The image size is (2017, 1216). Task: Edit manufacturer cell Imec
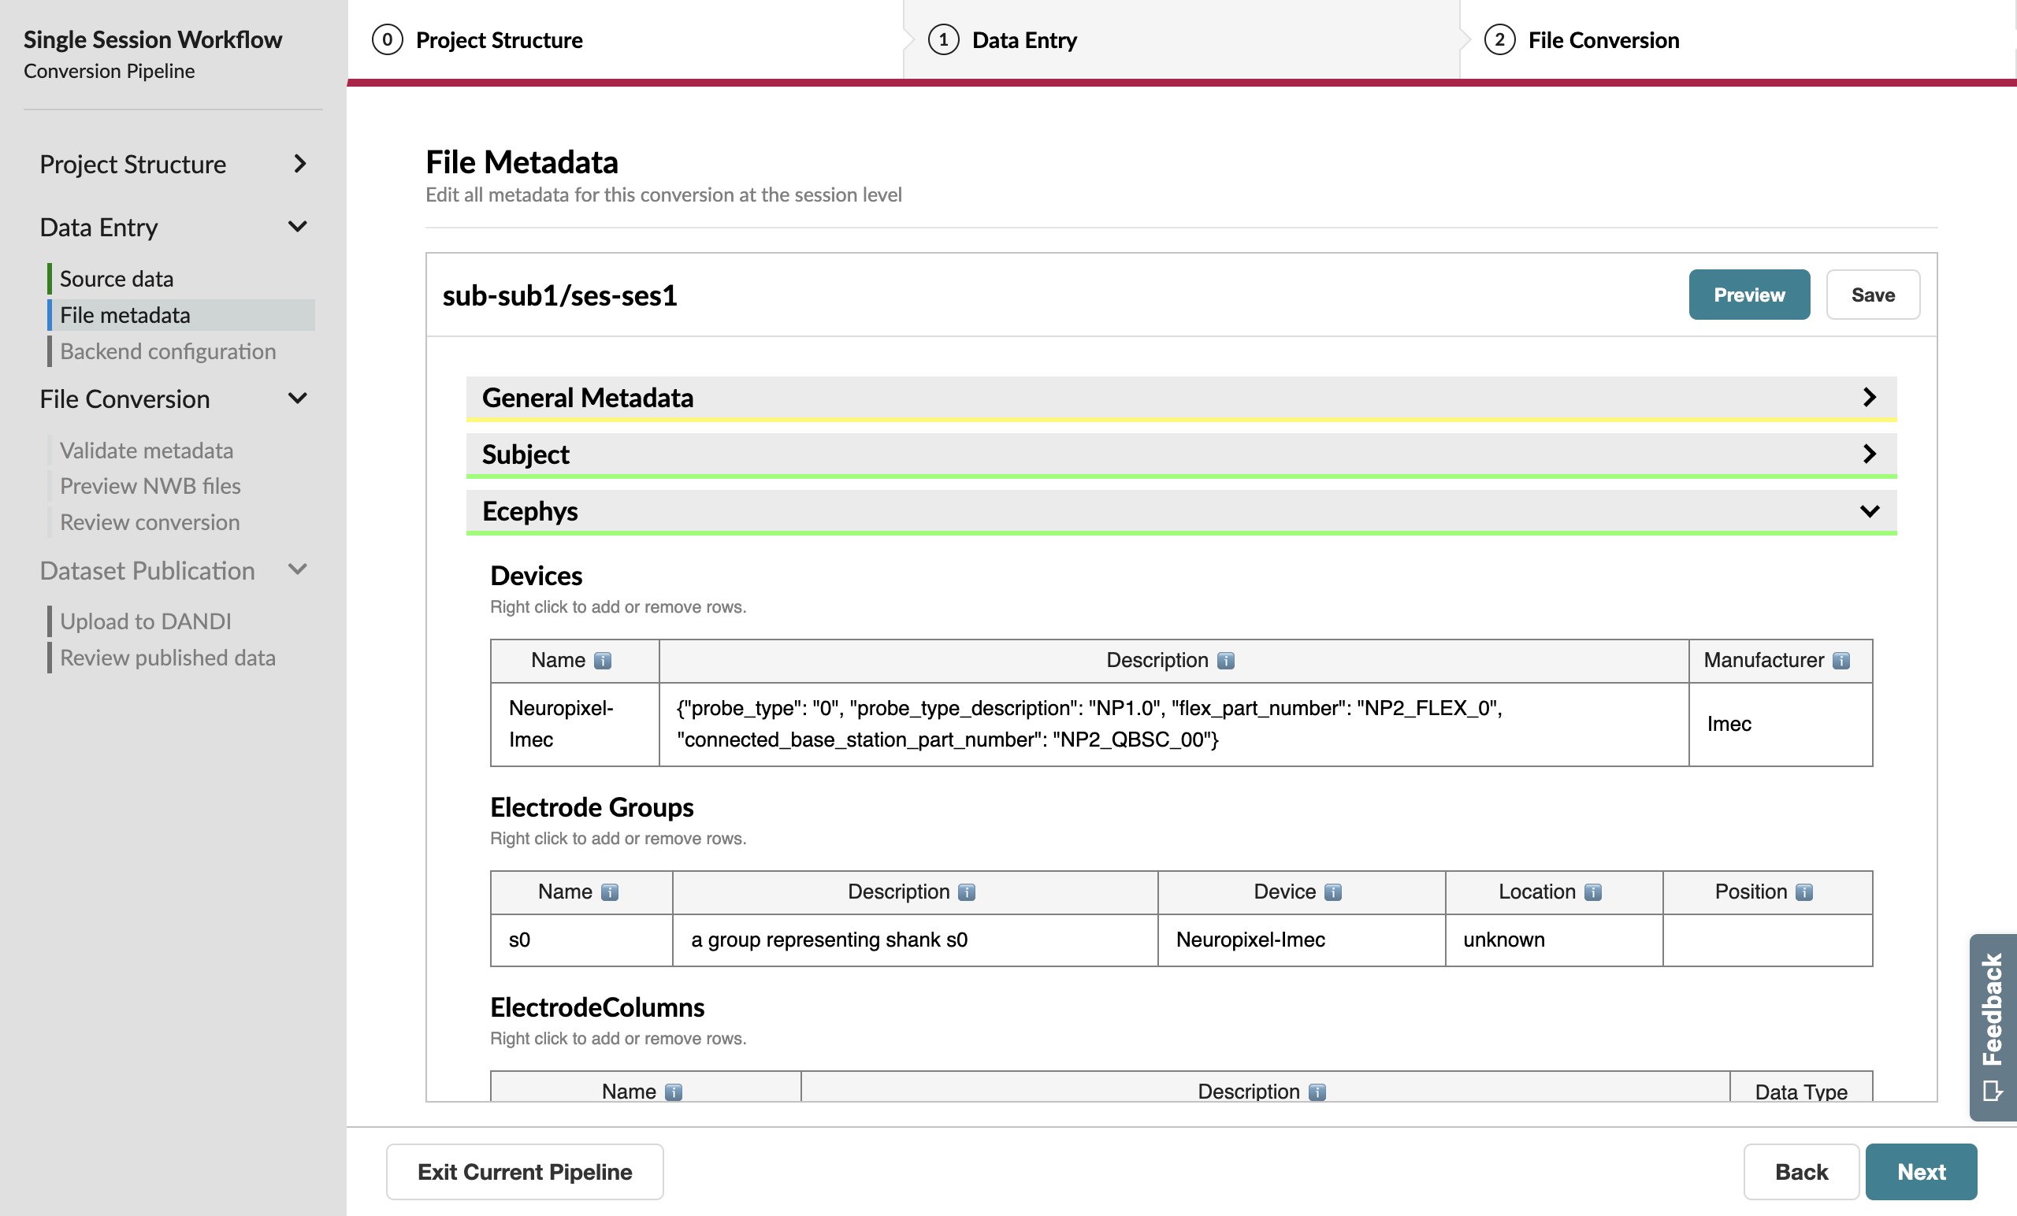(x=1781, y=725)
